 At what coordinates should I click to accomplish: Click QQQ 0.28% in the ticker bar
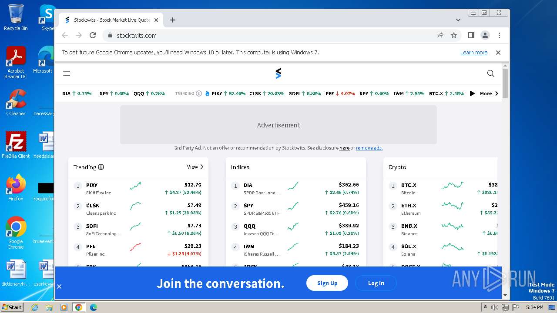(x=149, y=93)
